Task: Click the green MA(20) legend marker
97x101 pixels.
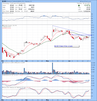Action: 3,27
